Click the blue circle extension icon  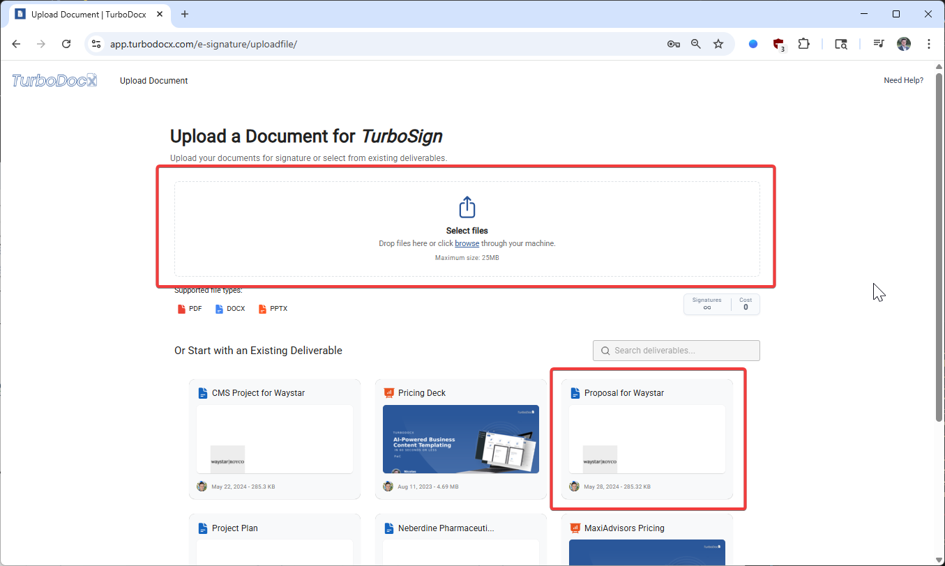click(753, 44)
